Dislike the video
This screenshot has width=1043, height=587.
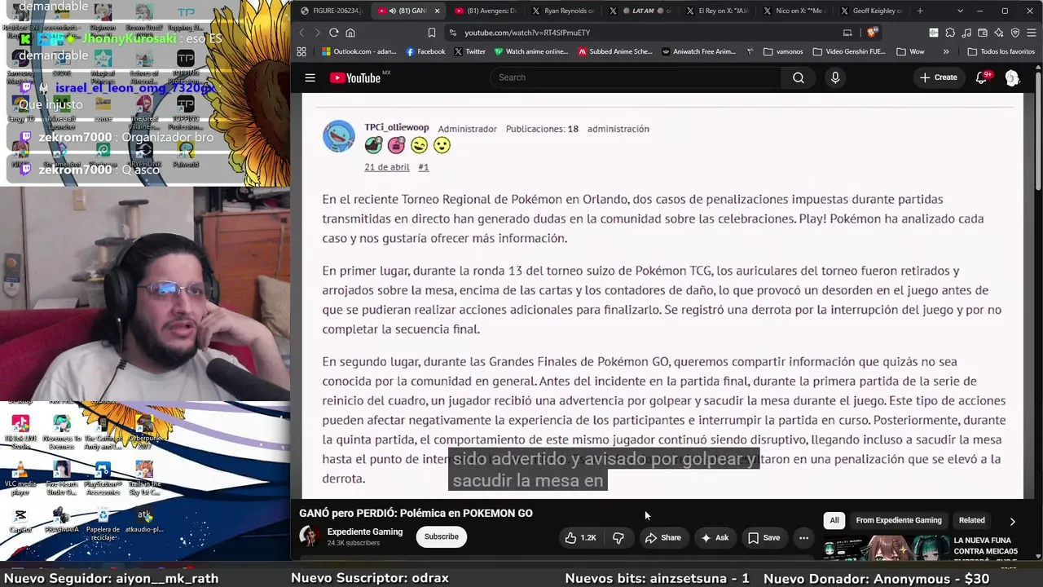(618, 537)
